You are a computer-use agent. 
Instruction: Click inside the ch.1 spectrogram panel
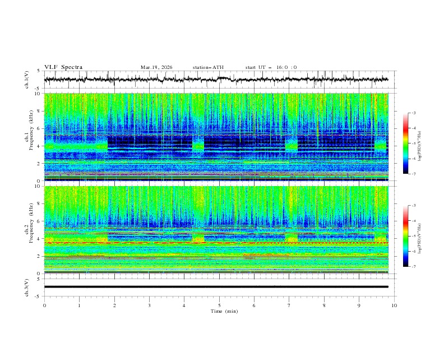tap(216, 137)
